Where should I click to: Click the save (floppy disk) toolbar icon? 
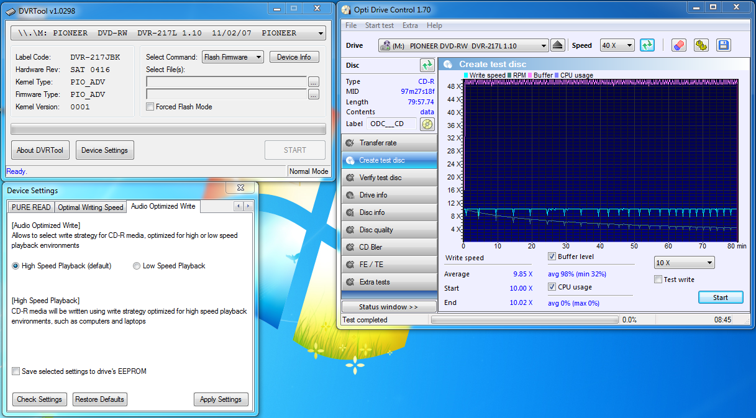coord(723,45)
